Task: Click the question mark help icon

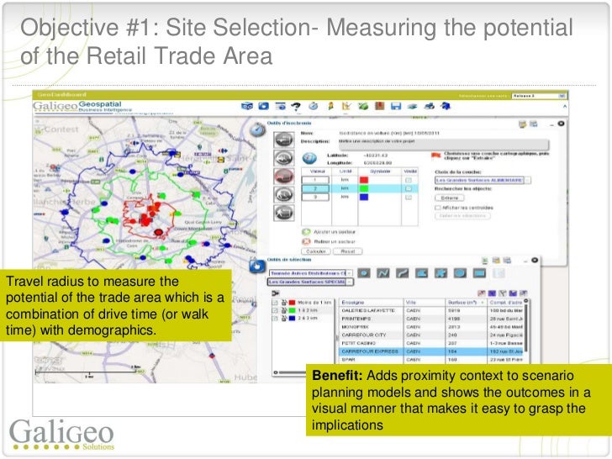Action: click(296, 106)
